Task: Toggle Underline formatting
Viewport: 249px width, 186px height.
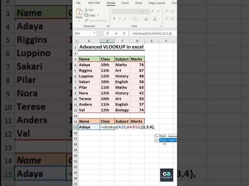Action: coord(125,19)
